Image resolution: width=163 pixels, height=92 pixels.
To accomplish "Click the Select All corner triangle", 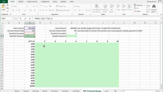I will click(x=2, y=23).
